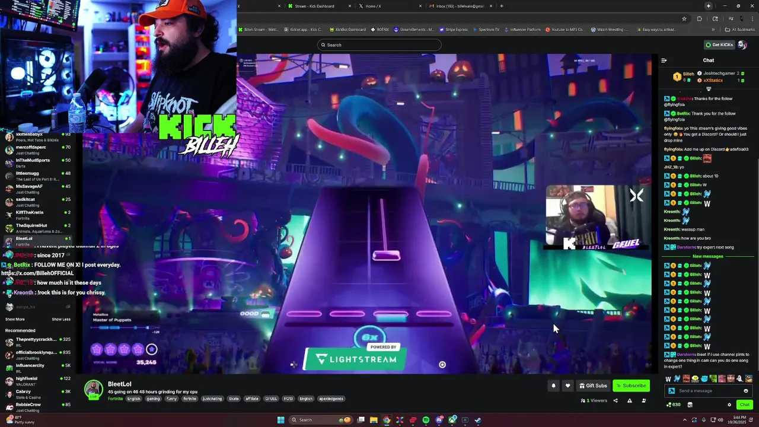Insert the blue lightning emote from quick emotes
759x427 pixels.
tap(677, 379)
